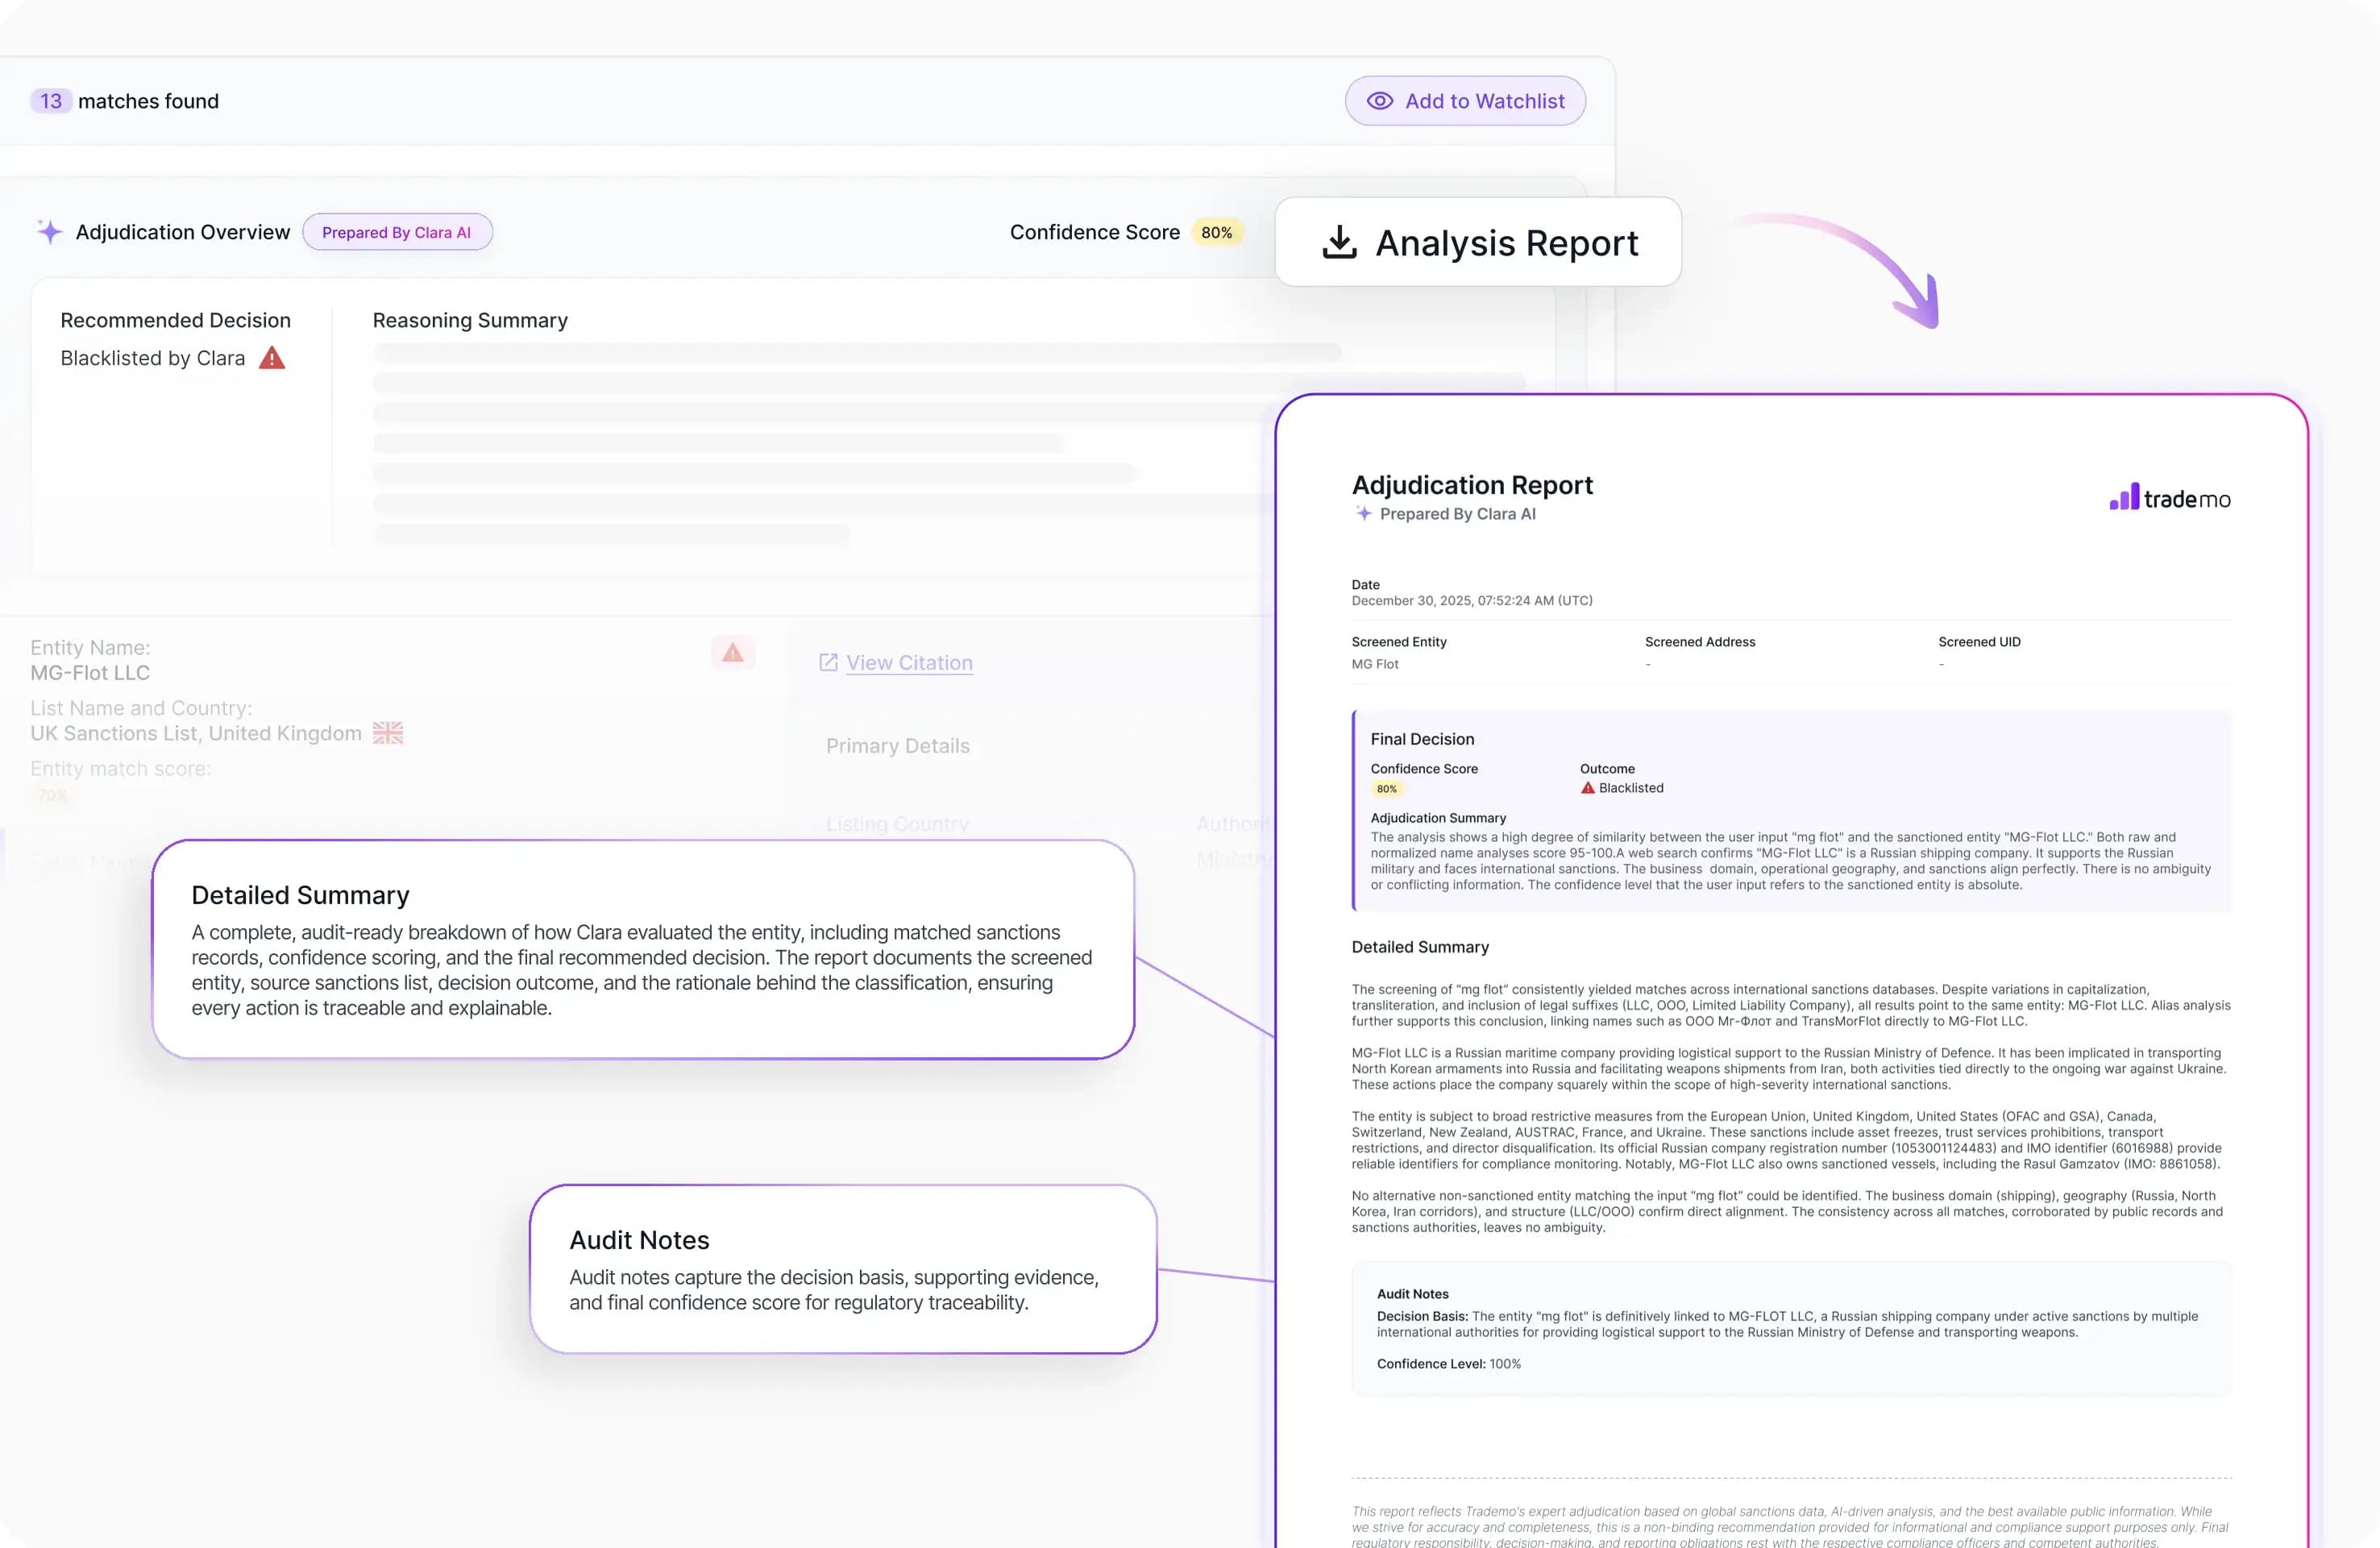Click the Detailed Summary callout card

[642, 949]
